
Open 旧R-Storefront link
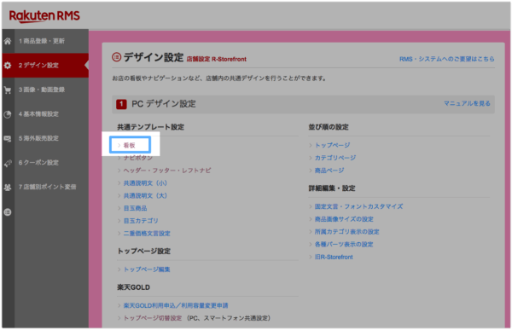tap(334, 258)
